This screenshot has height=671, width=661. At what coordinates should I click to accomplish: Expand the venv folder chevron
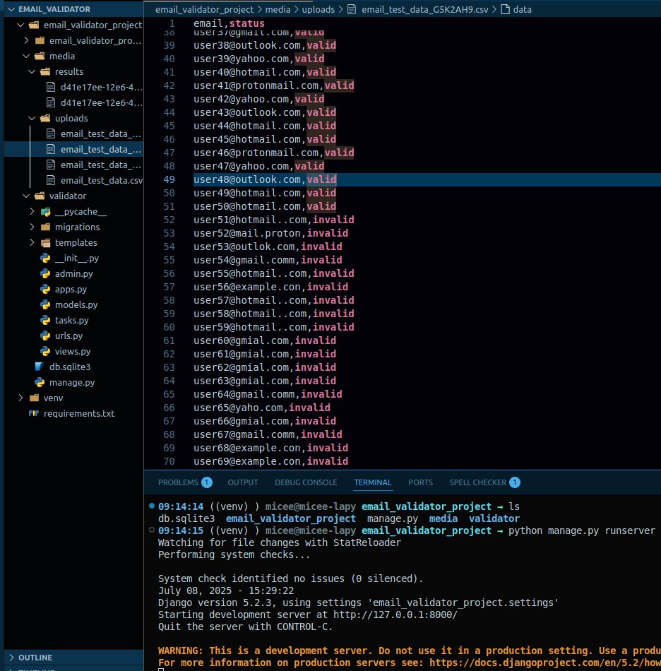tap(21, 398)
